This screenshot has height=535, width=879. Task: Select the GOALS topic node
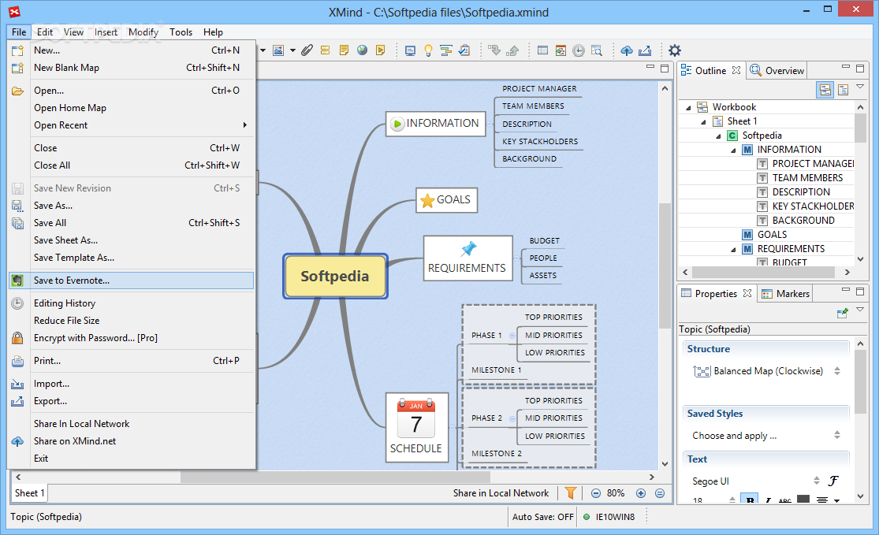(447, 200)
